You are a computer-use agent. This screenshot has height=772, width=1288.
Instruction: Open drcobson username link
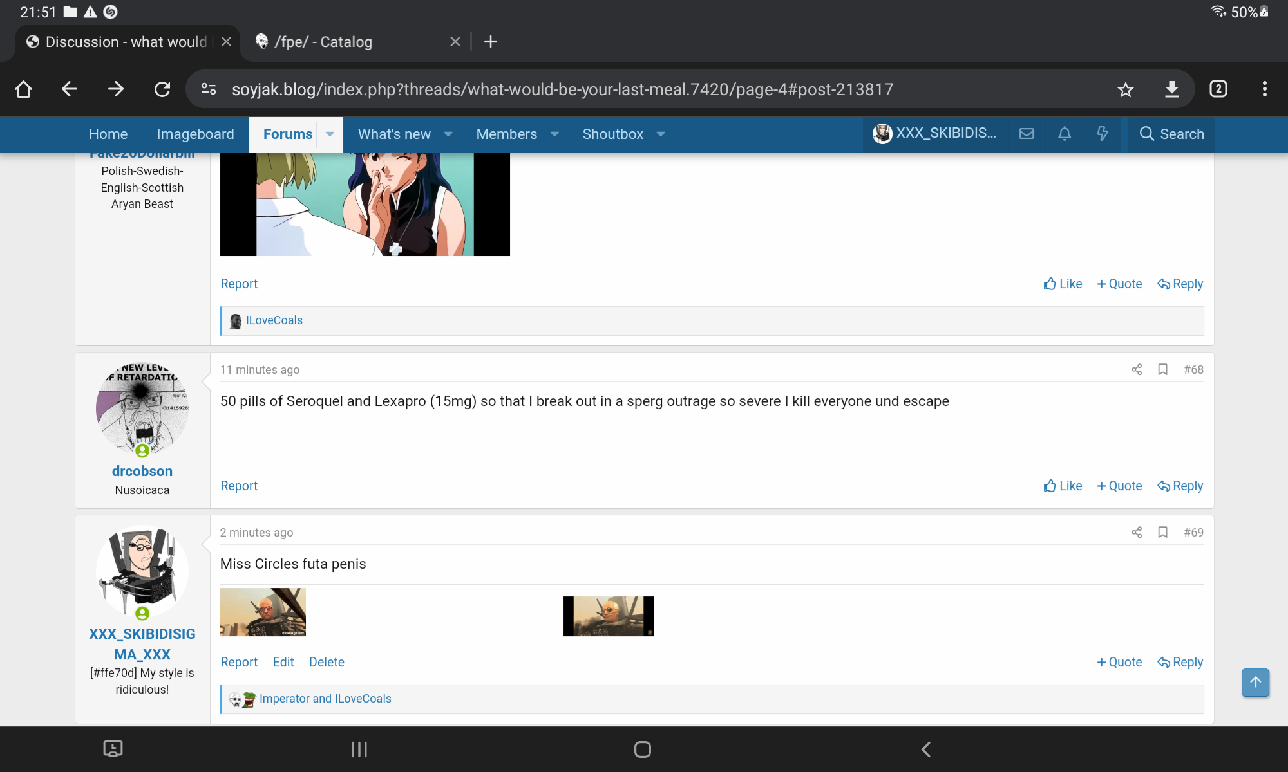pyautogui.click(x=142, y=471)
